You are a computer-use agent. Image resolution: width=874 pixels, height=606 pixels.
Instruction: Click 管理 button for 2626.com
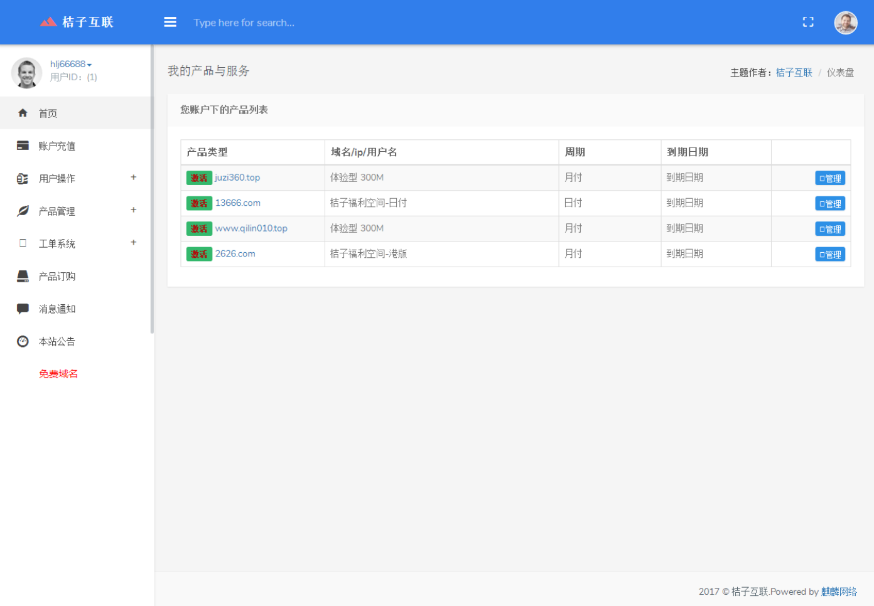[829, 255]
